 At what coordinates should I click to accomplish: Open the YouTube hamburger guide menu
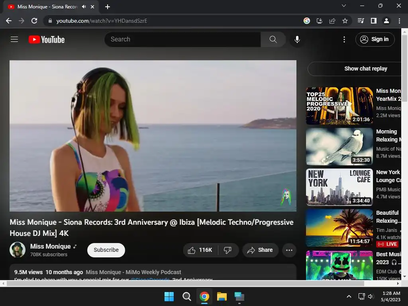click(x=14, y=39)
